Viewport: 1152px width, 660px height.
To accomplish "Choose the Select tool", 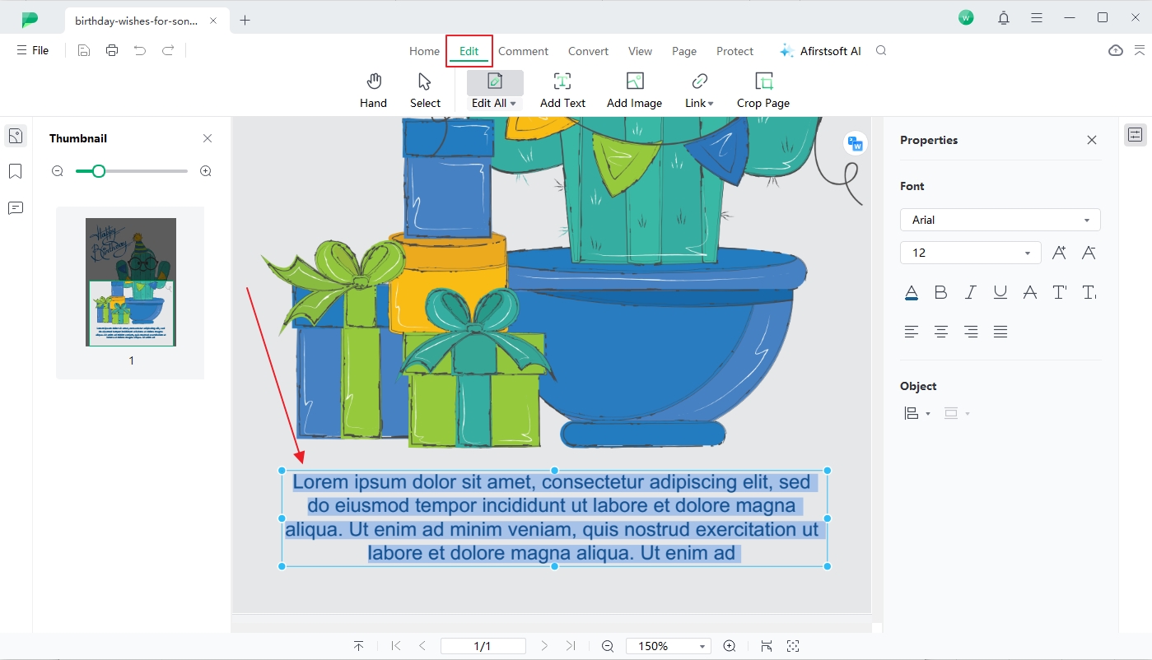I will pyautogui.click(x=425, y=91).
